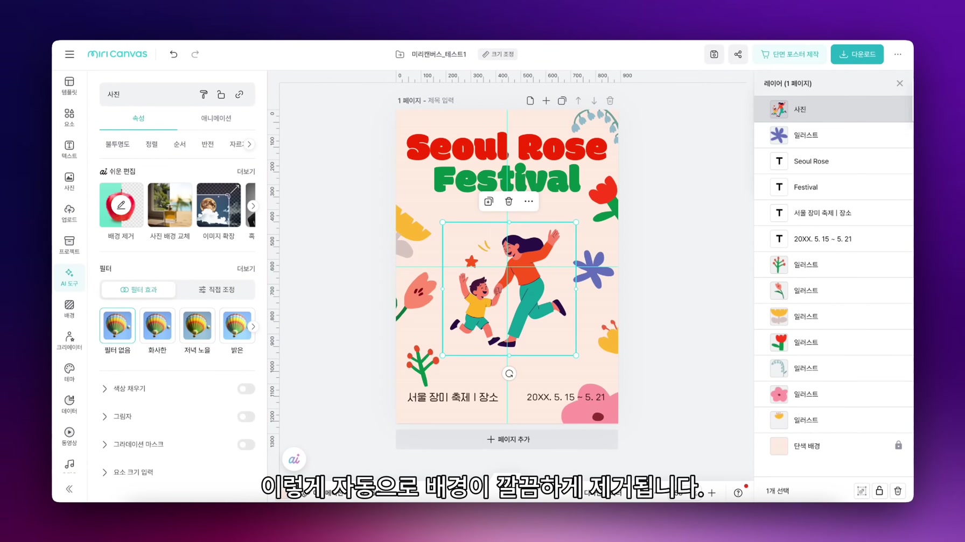The image size is (965, 542).
Task: Click the 페이지 추가 button
Action: pyautogui.click(x=507, y=439)
